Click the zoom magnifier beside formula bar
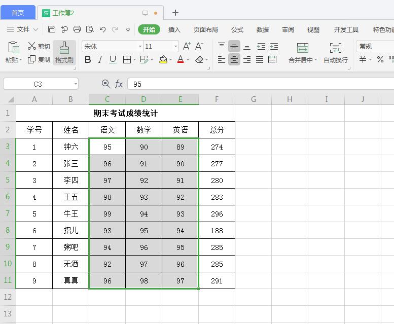The width and height of the screenshot is (394, 324). [x=106, y=84]
